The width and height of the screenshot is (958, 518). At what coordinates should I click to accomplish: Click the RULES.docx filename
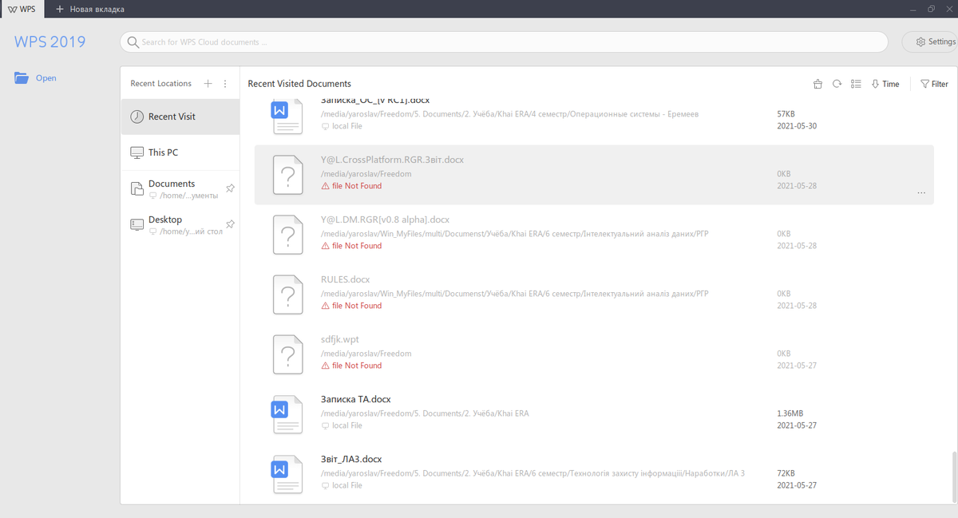coord(345,279)
